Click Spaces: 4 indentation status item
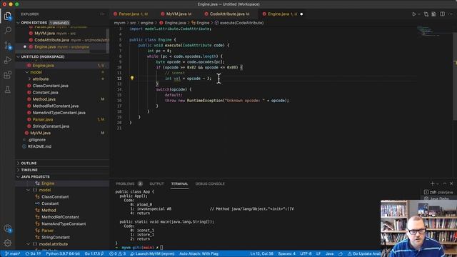 [x=286, y=254]
